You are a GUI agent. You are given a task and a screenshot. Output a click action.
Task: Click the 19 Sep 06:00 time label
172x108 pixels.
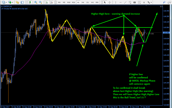[x=48, y=107]
